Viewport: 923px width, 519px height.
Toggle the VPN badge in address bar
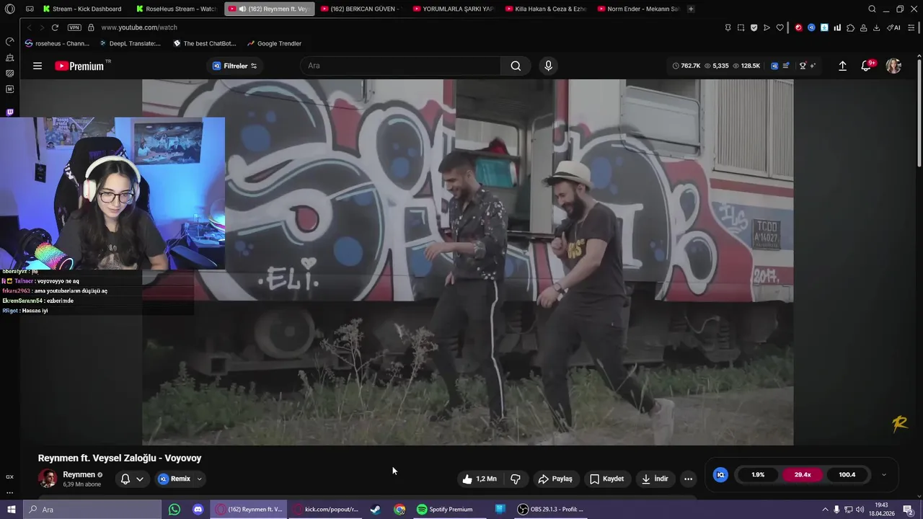pos(74,27)
